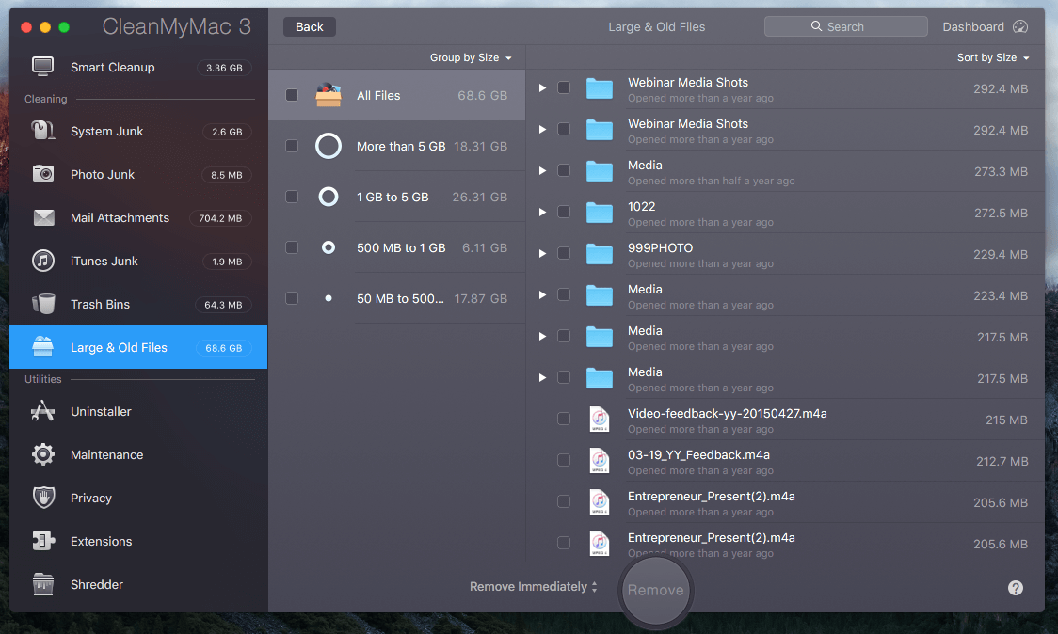
Task: Click the Uninstaller icon
Action: pos(43,411)
